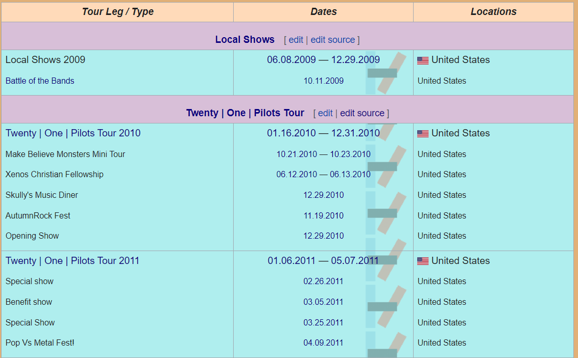Click the 11.19.2010 AutumnRock Fest date

pyautogui.click(x=323, y=215)
